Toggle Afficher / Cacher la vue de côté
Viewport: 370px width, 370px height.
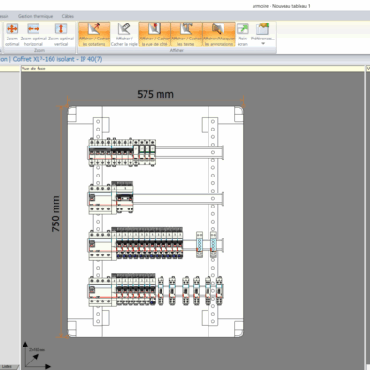(x=154, y=35)
